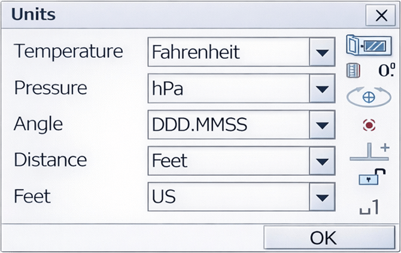Open the Distance unit dropdown arrow
Image resolution: width=401 pixels, height=253 pixels.
coord(322,161)
